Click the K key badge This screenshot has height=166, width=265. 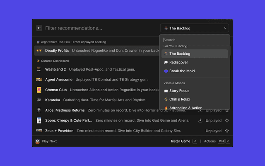(228, 141)
